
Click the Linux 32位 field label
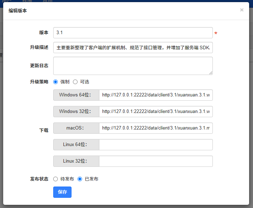76,161
